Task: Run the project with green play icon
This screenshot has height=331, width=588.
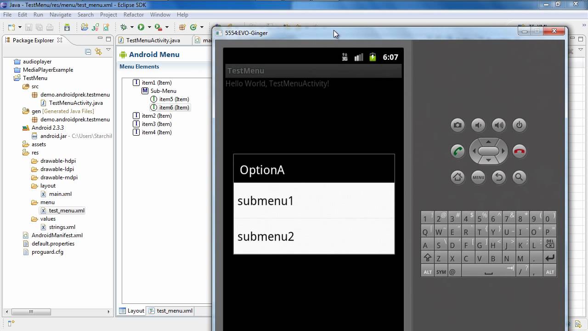Action: point(141,28)
